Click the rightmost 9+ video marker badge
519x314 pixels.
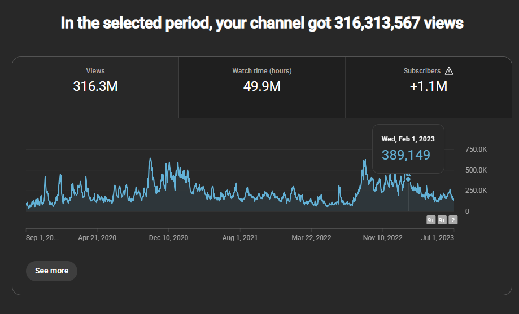442,220
